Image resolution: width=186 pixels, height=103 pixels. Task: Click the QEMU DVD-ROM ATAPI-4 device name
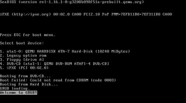(x=67, y=64)
